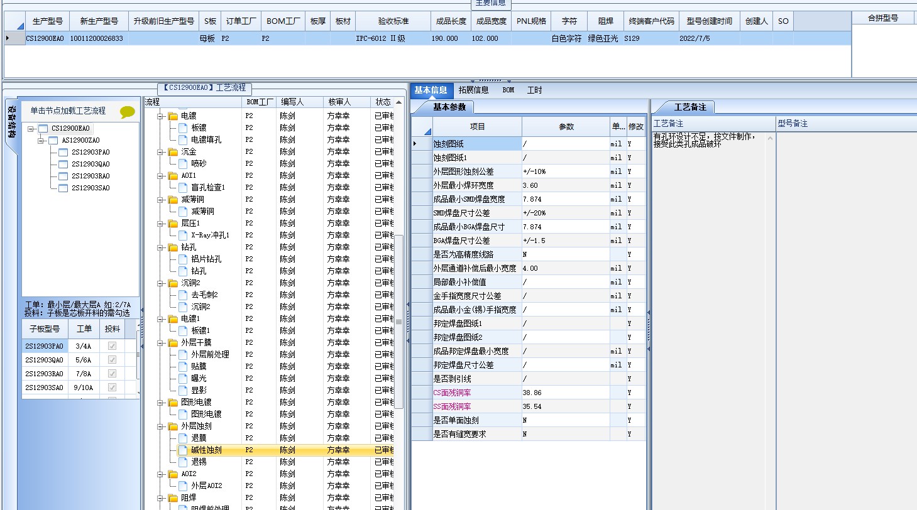
Task: Click the document icon next to 贴膜
Action: click(x=183, y=367)
